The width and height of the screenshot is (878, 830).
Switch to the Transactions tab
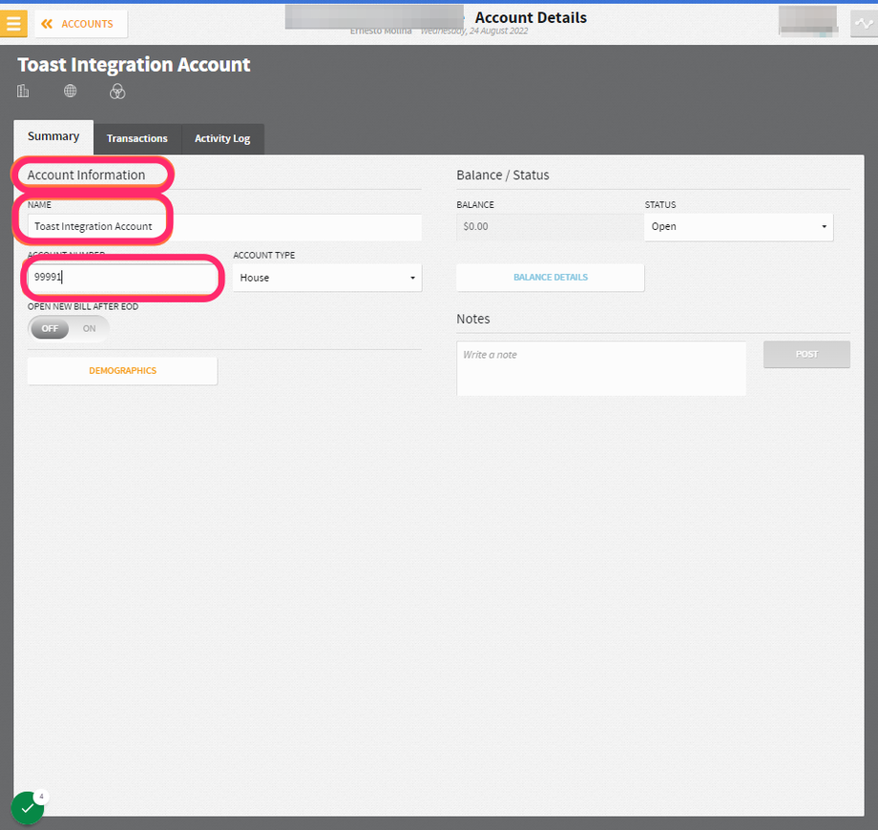[x=137, y=138]
